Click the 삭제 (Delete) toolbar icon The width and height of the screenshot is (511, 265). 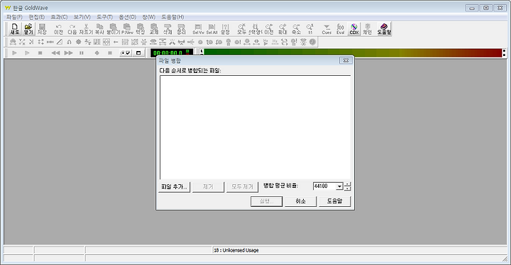[x=167, y=28]
